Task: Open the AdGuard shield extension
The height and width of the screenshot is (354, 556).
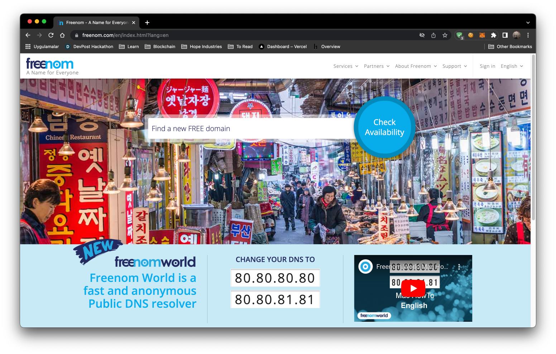Action: [459, 35]
